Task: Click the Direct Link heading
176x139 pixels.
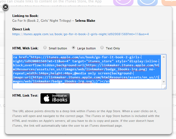Action: 21,29
